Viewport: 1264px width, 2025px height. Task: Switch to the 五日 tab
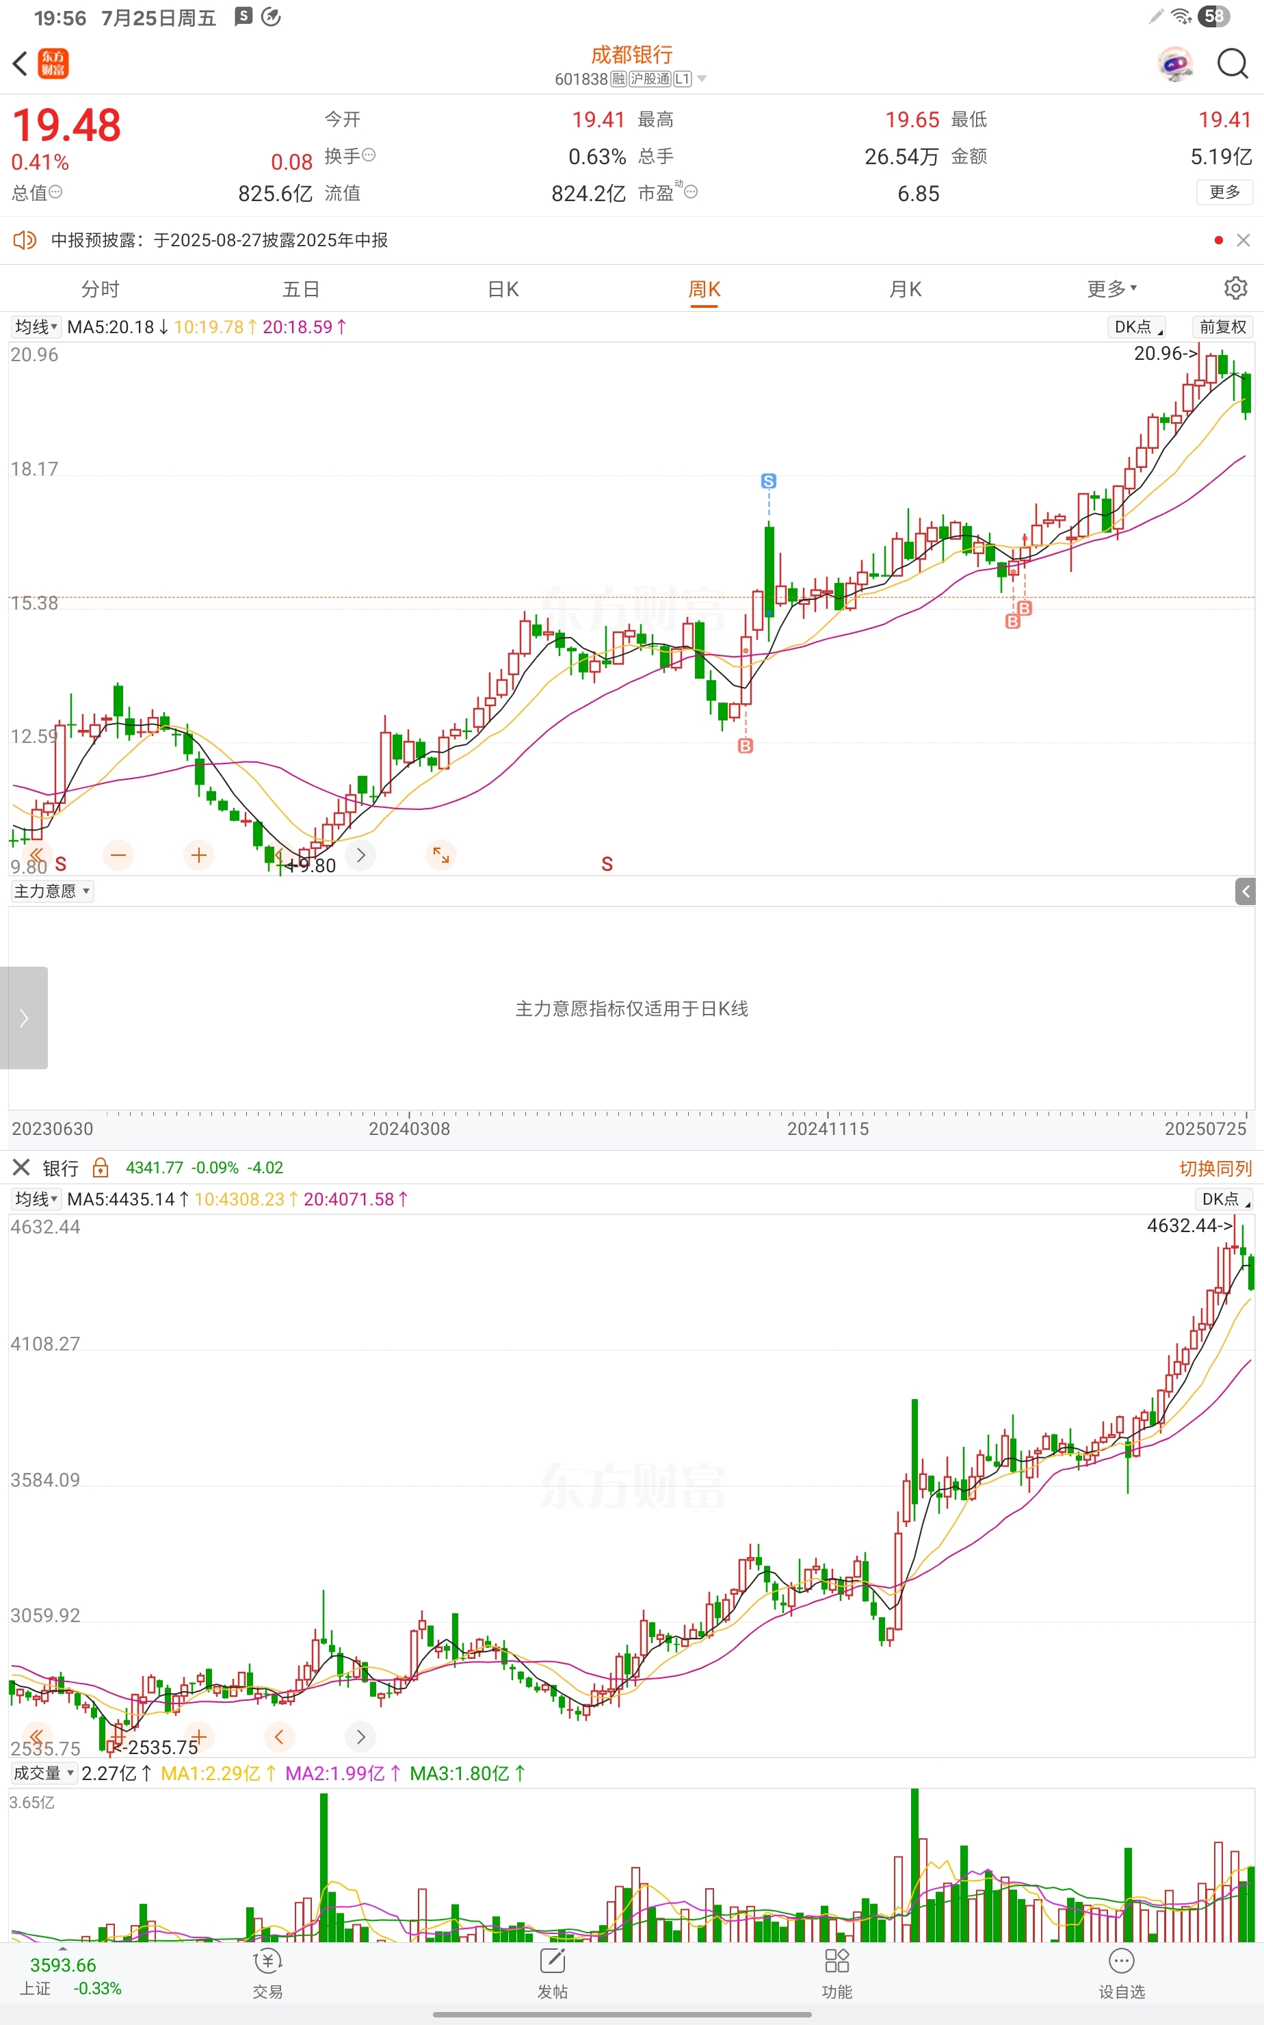point(302,289)
